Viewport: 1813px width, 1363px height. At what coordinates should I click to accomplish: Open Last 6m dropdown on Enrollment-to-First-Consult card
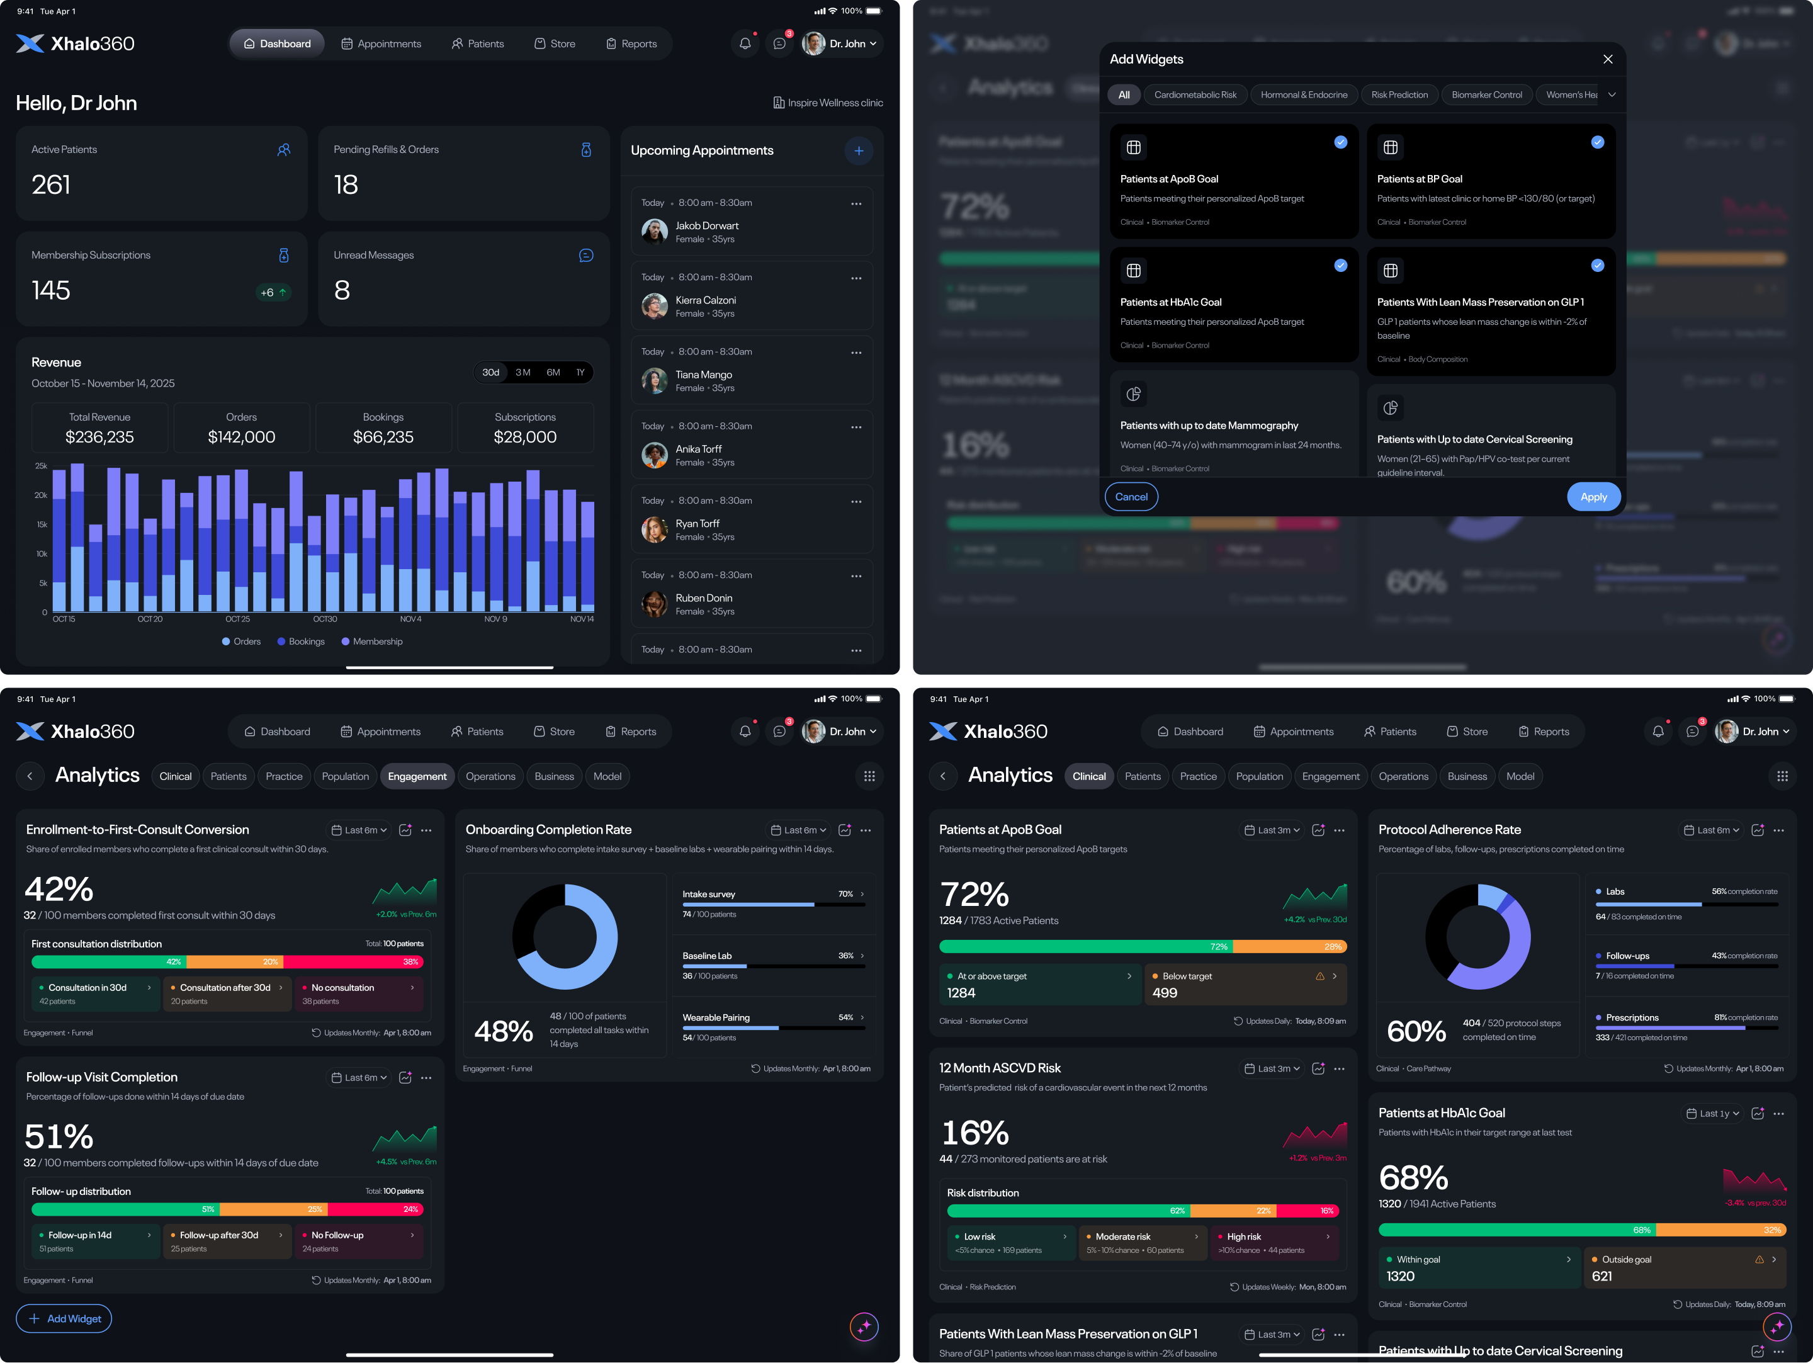tap(359, 830)
